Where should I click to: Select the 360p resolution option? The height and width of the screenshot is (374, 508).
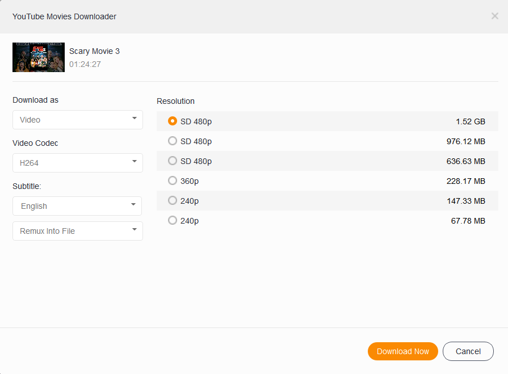click(173, 181)
